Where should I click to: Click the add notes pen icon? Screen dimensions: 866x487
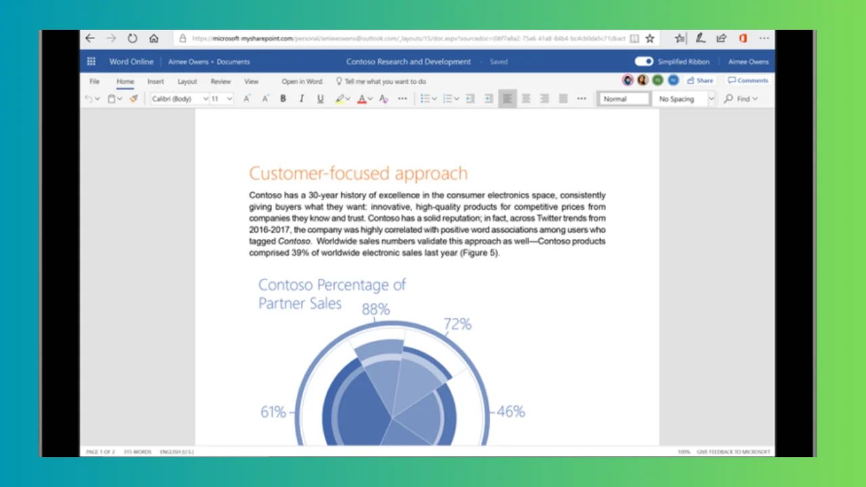(702, 39)
